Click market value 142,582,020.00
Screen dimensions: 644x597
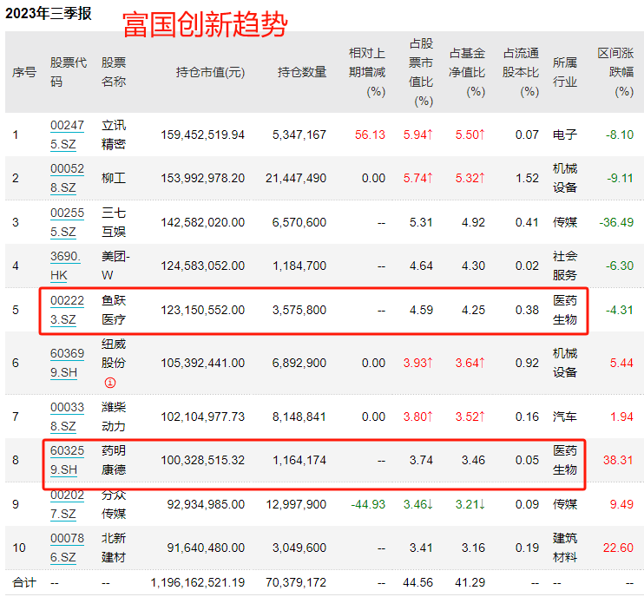[202, 222]
